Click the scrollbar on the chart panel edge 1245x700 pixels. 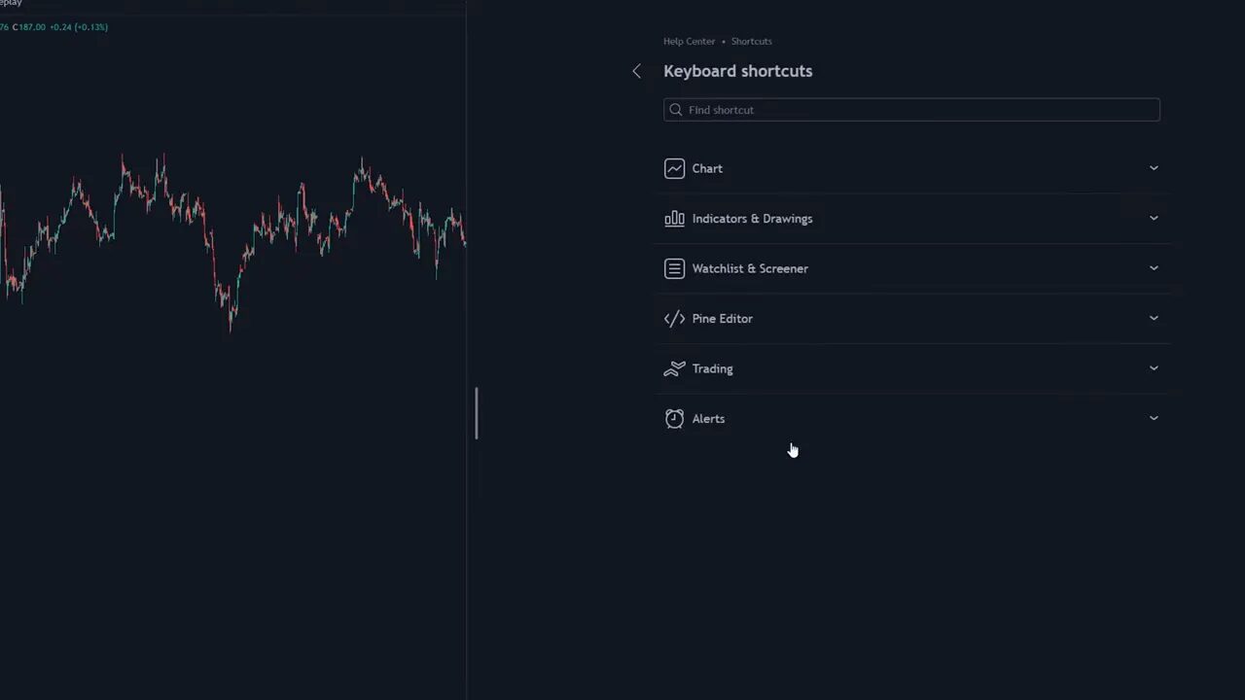(477, 413)
